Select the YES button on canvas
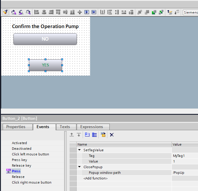The image size is (198, 191). pyautogui.click(x=45, y=65)
